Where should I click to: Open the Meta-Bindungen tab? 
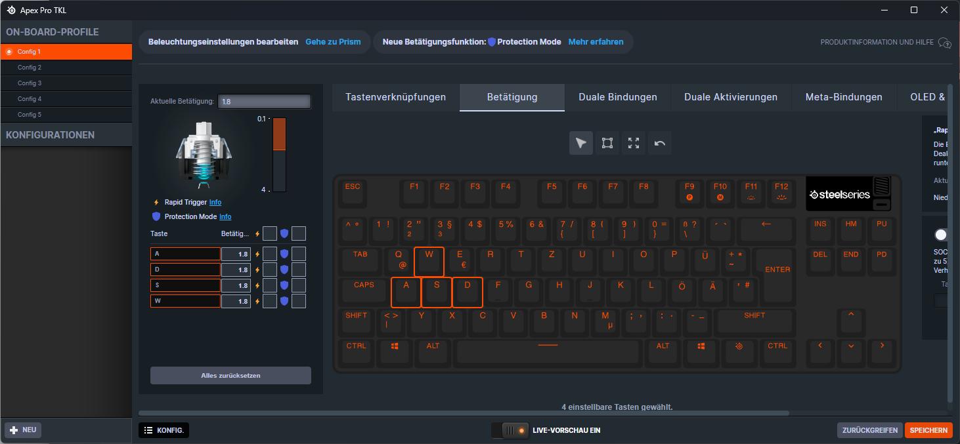(844, 97)
